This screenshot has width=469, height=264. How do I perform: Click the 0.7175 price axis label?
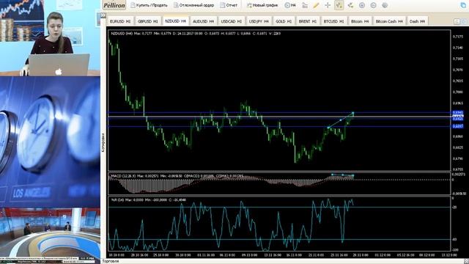click(x=457, y=37)
